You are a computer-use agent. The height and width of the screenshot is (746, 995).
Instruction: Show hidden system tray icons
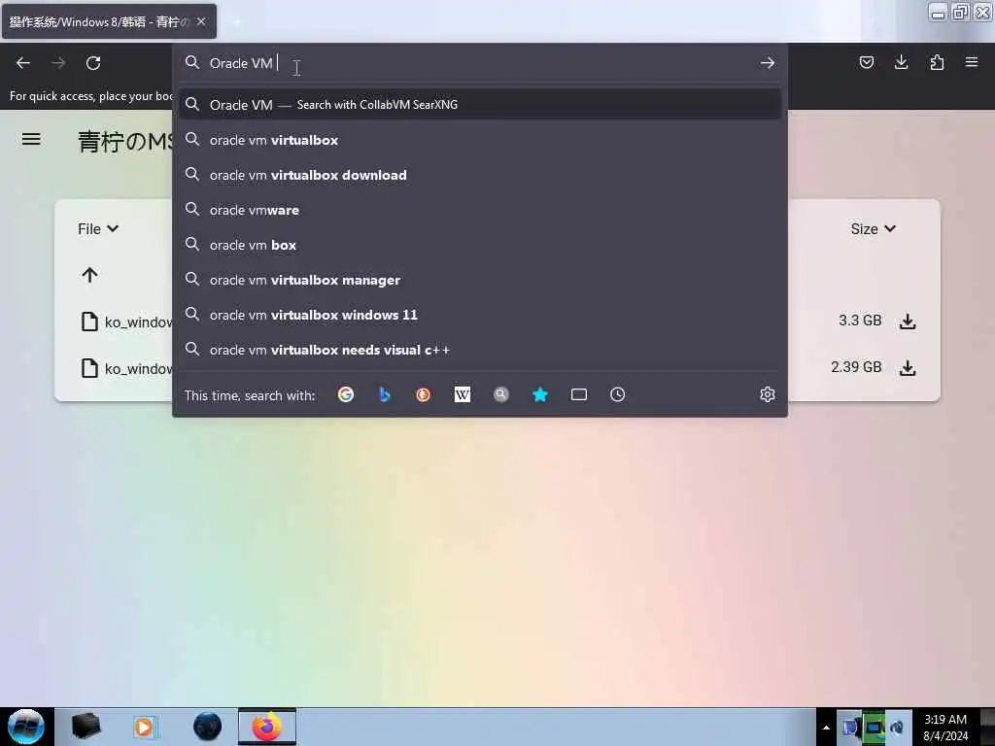(x=826, y=728)
